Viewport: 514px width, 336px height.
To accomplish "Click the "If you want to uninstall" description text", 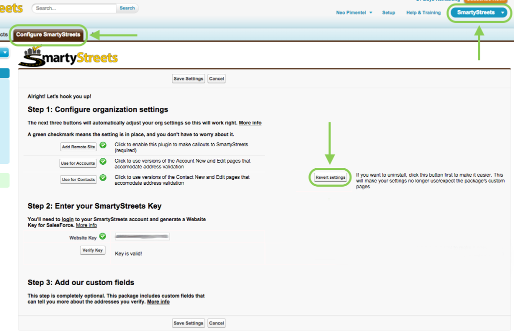I will click(x=430, y=181).
